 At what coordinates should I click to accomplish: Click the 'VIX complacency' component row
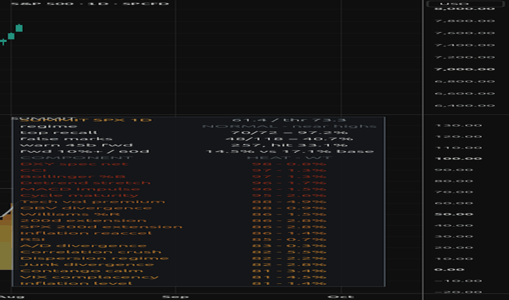(x=89, y=277)
